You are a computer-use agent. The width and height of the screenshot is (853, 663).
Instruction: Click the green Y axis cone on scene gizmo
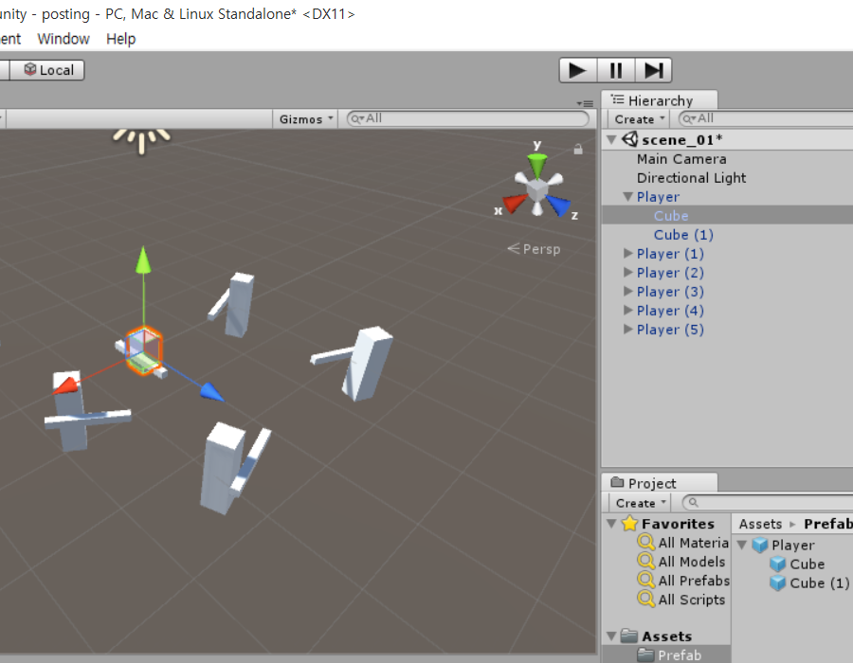point(537,165)
